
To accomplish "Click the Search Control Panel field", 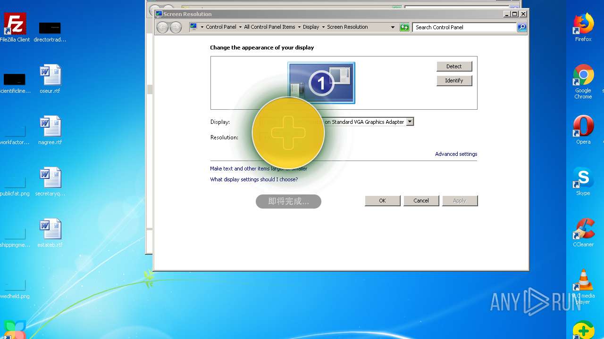I will click(x=464, y=27).
